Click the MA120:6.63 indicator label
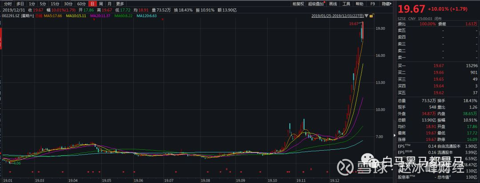This screenshot has height=183, width=480. pyautogui.click(x=147, y=16)
